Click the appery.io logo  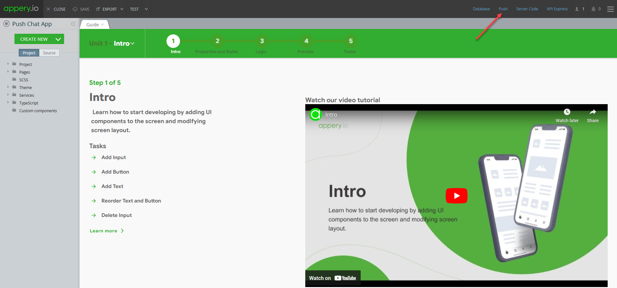21,9
